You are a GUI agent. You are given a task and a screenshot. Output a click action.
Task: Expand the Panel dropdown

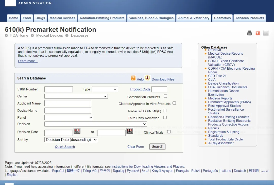[x=69, y=118]
